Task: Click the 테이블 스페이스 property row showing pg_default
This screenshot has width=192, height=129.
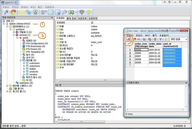Action: (89, 36)
